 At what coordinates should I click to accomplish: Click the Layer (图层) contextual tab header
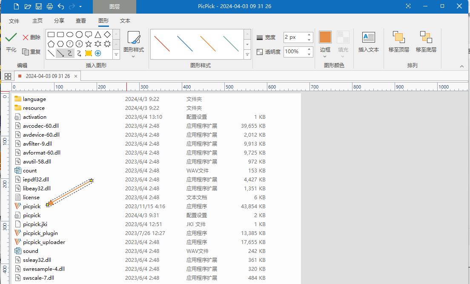click(115, 6)
